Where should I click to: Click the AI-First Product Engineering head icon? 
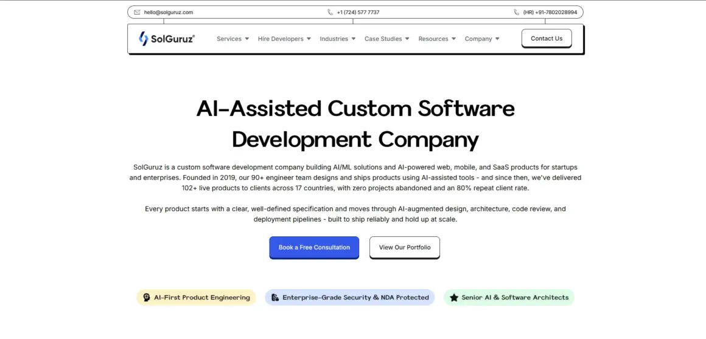click(146, 297)
